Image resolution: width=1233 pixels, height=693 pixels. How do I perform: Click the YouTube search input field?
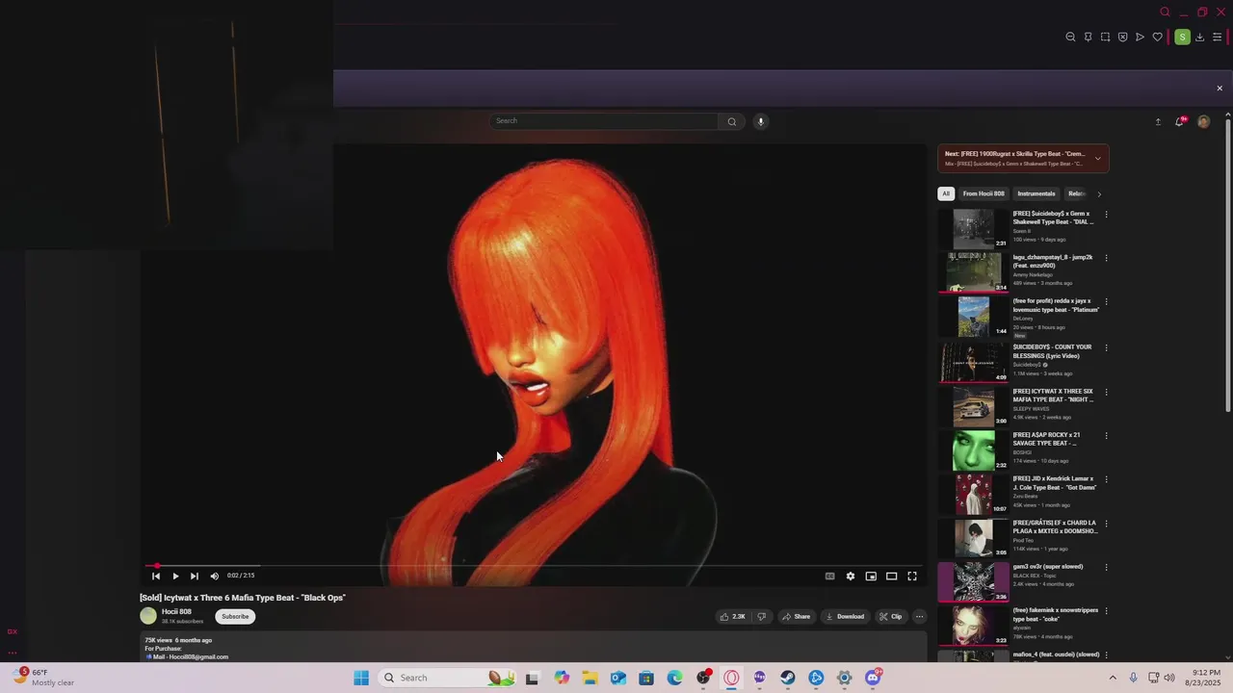click(x=604, y=121)
